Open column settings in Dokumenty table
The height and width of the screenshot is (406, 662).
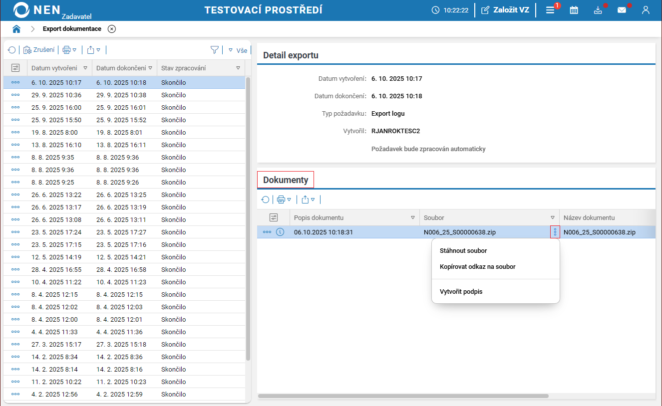(273, 217)
